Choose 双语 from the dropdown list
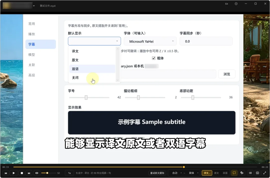This screenshot has width=270, height=178. 92,69
